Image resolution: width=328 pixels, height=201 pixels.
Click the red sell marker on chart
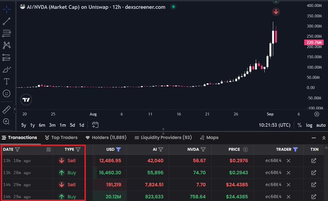276,12
